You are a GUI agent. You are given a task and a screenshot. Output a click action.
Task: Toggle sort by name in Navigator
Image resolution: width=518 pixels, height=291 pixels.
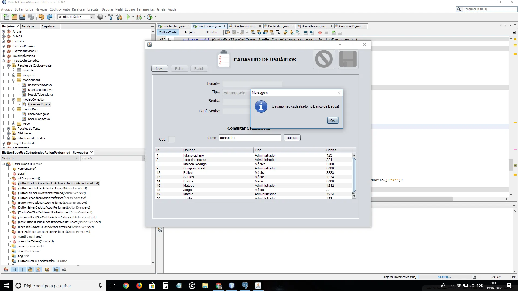pos(56,269)
